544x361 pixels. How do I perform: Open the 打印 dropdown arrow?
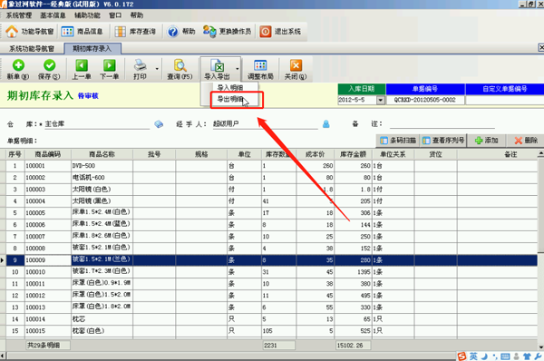coord(157,69)
